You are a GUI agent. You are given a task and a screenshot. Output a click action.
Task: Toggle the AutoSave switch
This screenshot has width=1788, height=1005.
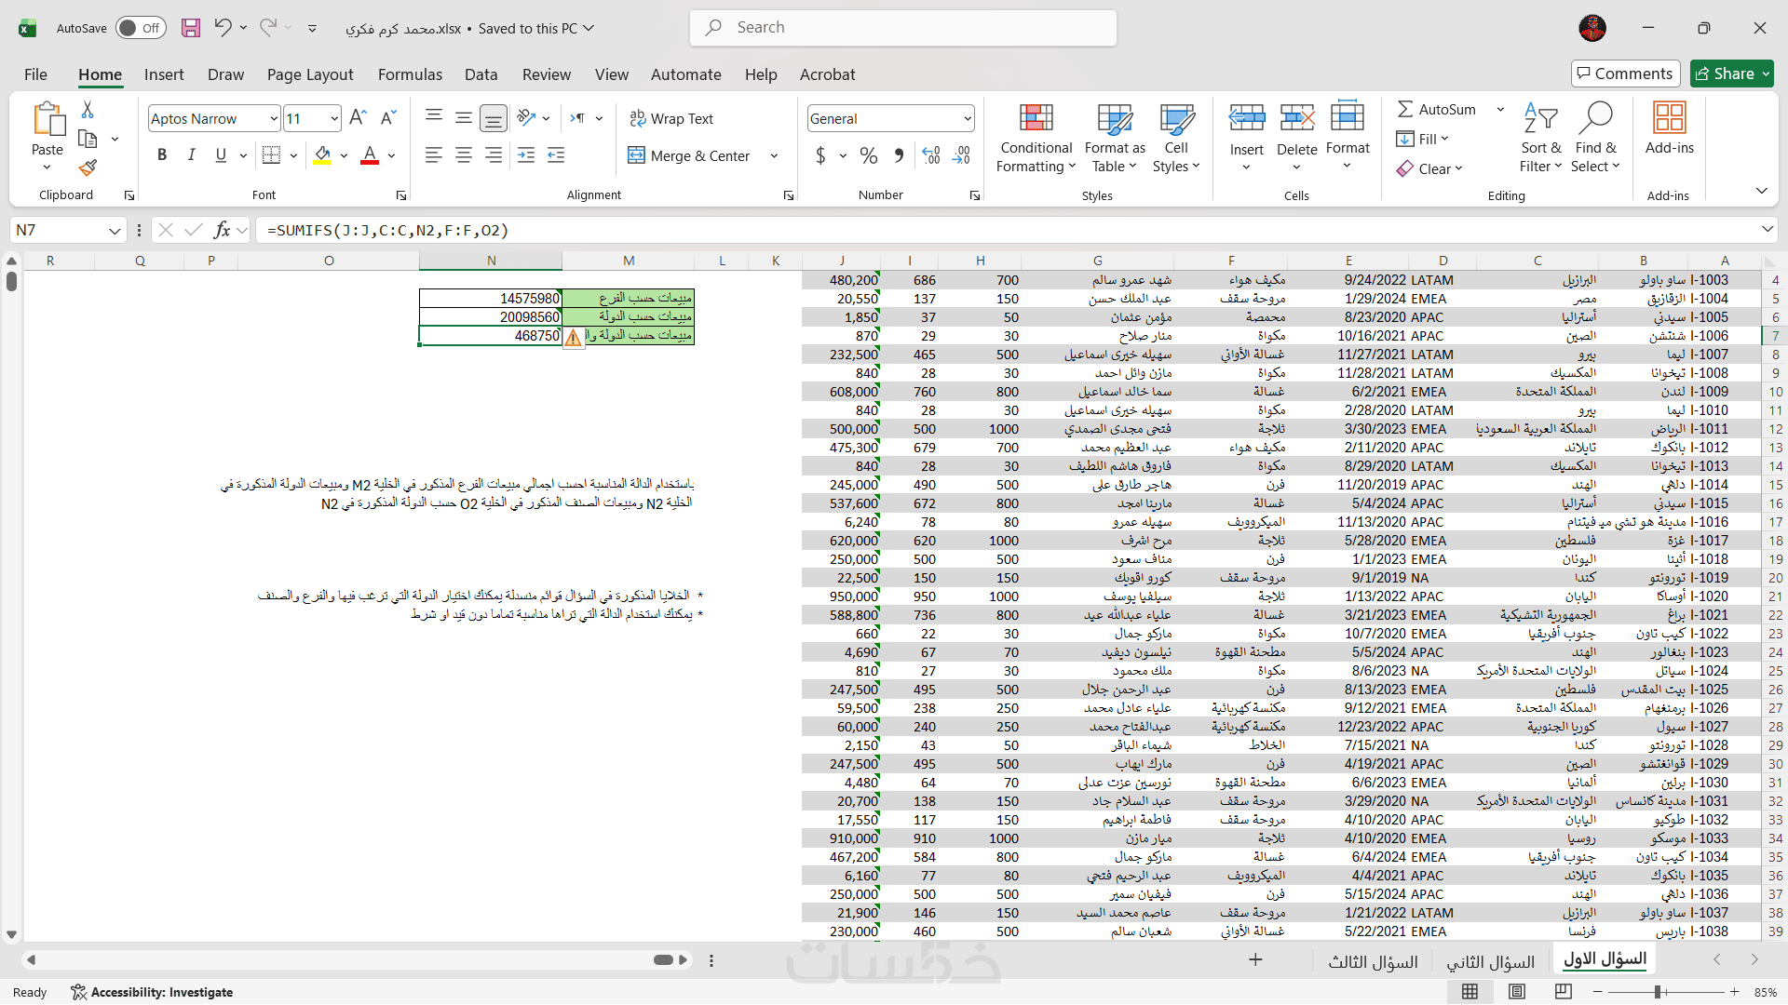tap(141, 28)
